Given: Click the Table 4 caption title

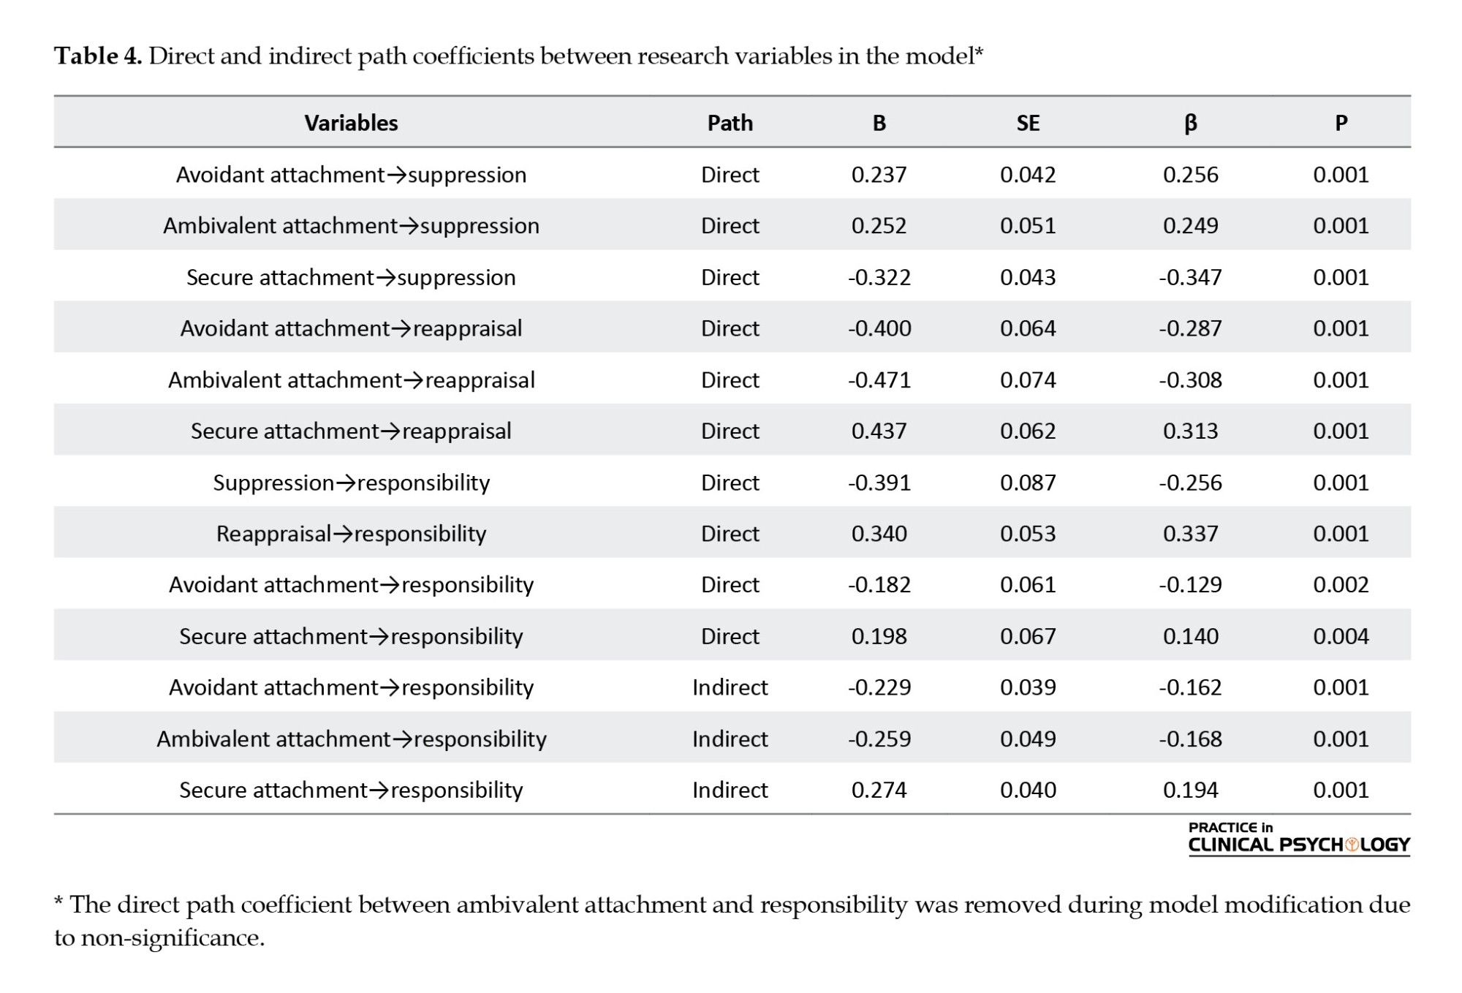Looking at the screenshot, I should click(518, 56).
